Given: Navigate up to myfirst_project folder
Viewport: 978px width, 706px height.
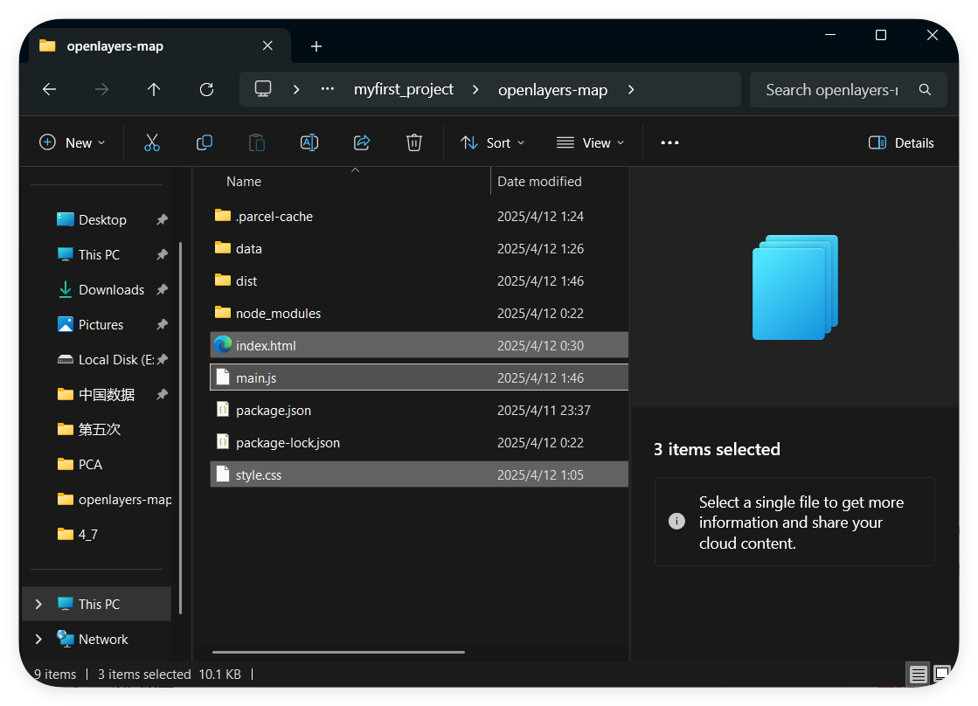Looking at the screenshot, I should click(154, 89).
